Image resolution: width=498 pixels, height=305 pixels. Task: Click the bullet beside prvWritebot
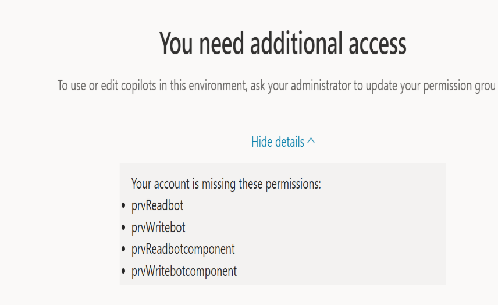[x=123, y=228]
